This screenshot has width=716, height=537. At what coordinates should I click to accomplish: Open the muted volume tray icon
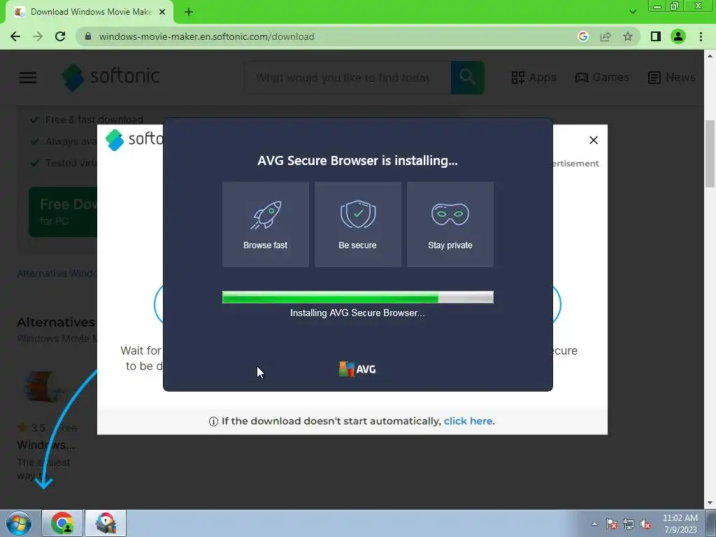click(x=645, y=524)
